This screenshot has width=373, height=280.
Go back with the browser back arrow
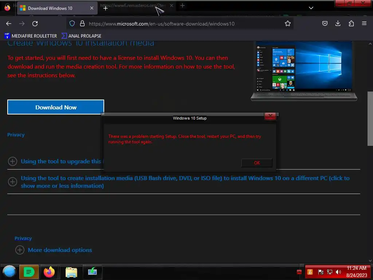point(9,24)
